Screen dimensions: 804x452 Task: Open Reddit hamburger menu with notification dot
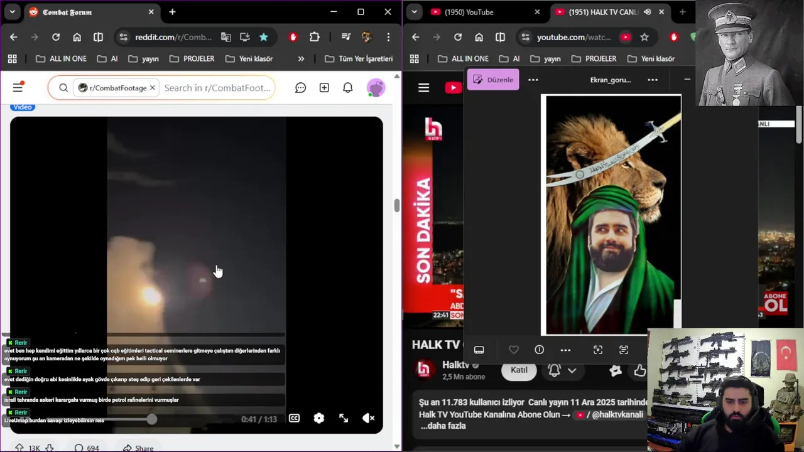[x=18, y=87]
